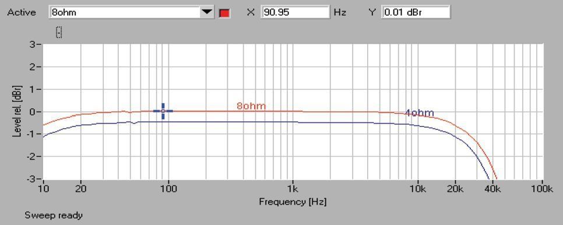
Task: Click the Frequency [Hz] axis title
Action: pos(293,202)
